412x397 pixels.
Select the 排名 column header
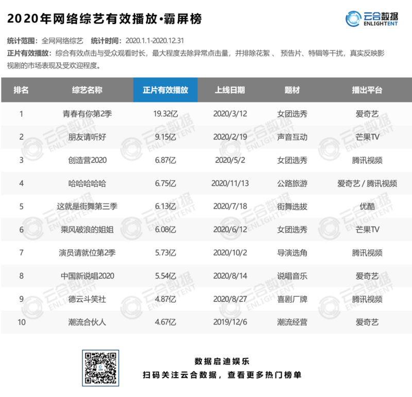coord(21,90)
